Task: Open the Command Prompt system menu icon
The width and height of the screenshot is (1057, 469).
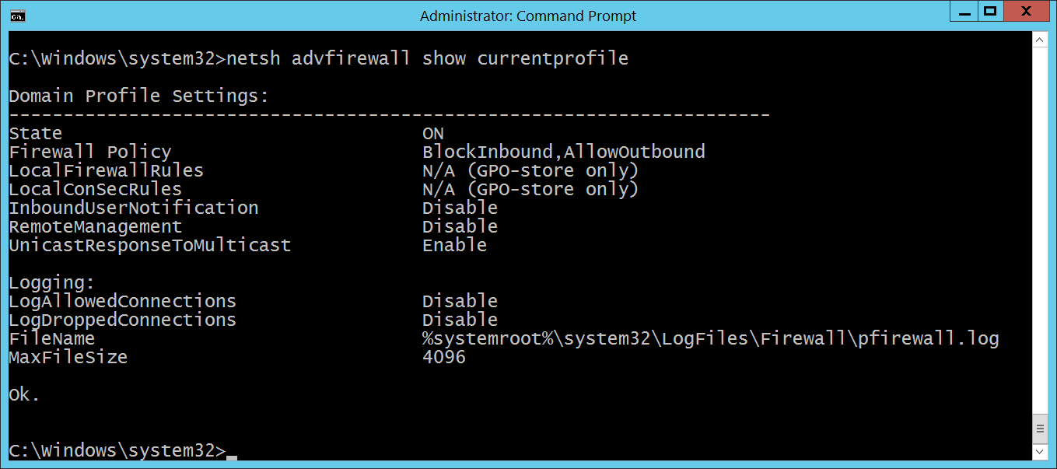Action: tap(18, 15)
